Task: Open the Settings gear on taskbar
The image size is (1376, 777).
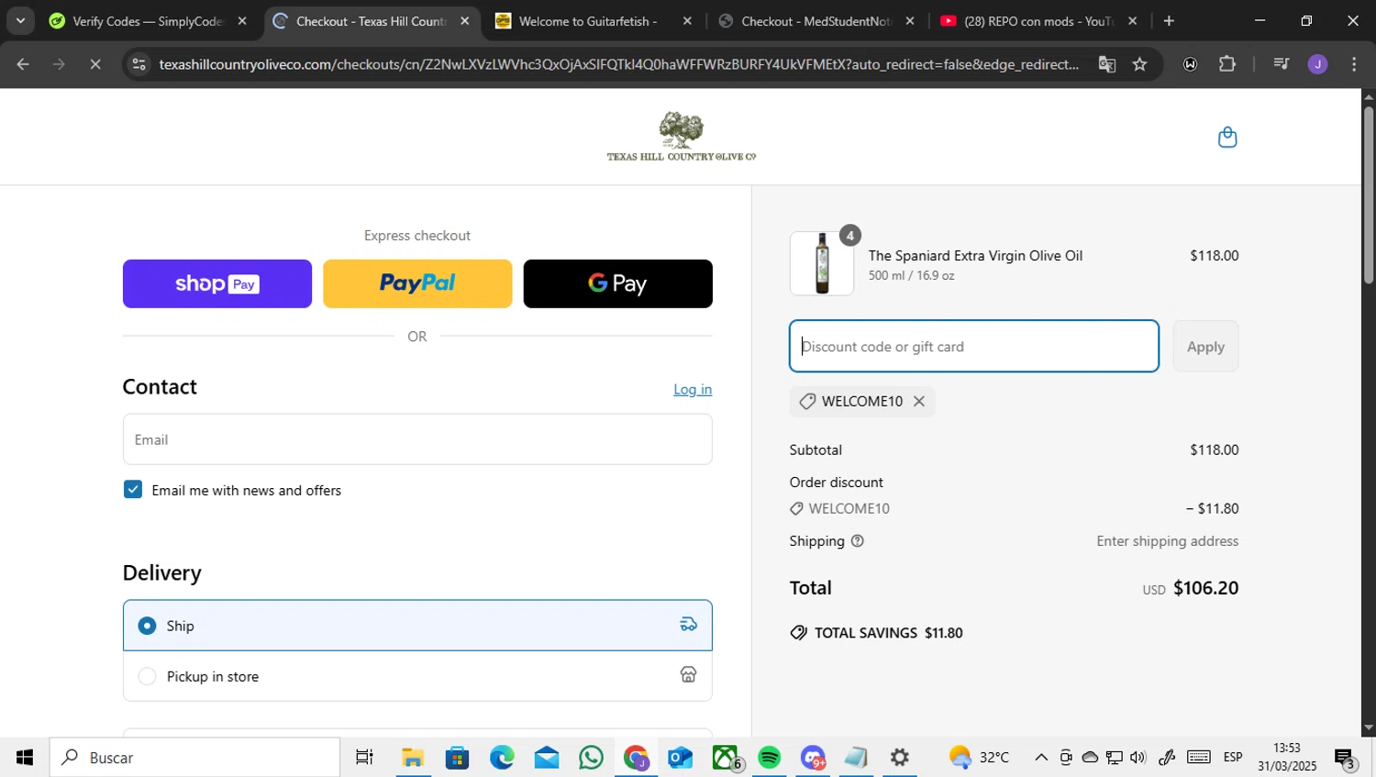Action: (x=900, y=758)
